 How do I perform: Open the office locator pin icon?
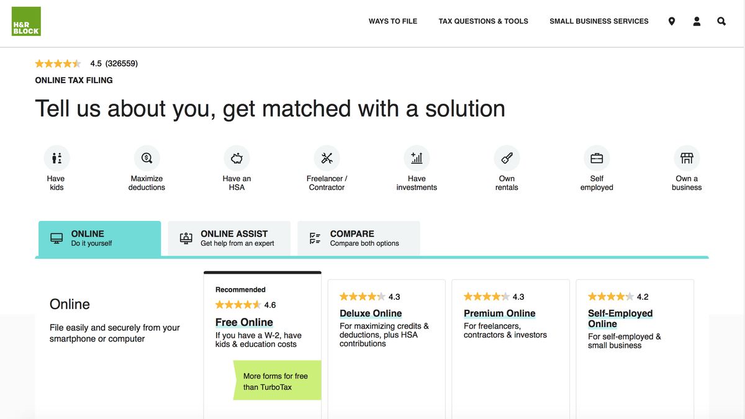click(671, 20)
